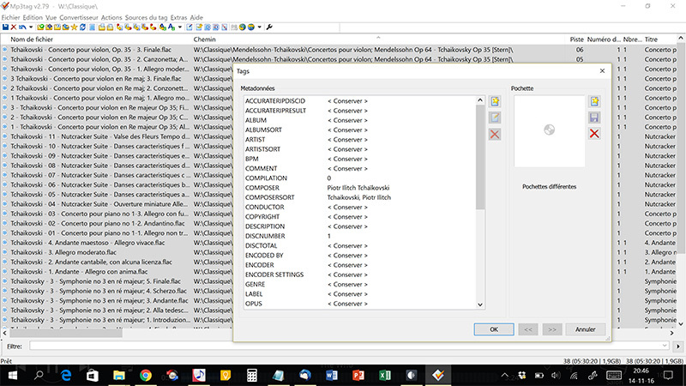Open Word from the taskbar

[331, 376]
